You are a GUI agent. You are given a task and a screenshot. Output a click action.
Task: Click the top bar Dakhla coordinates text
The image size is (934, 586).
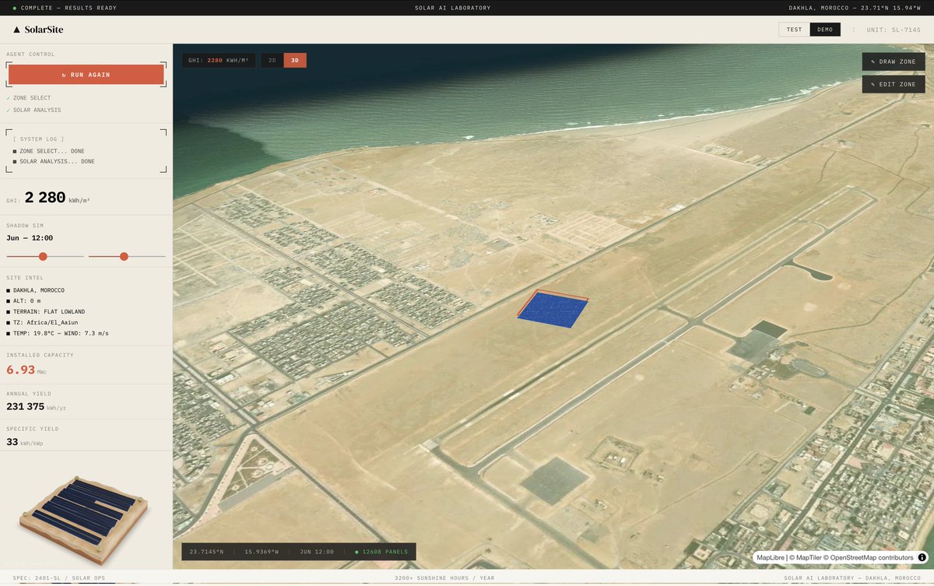click(x=855, y=8)
